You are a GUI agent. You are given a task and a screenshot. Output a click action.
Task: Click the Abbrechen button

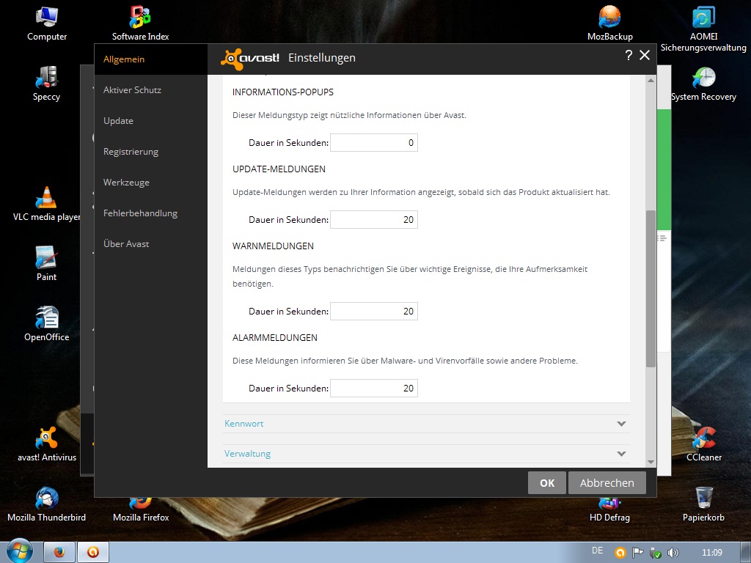[607, 483]
